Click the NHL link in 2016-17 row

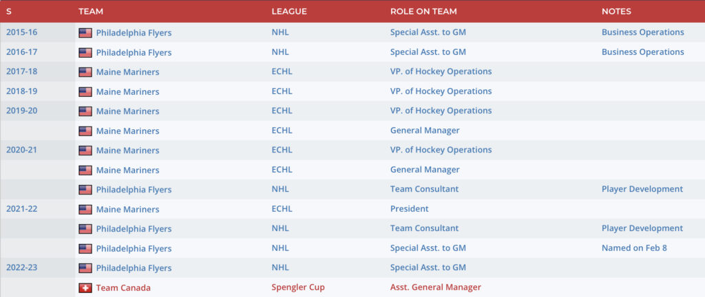pyautogui.click(x=280, y=52)
